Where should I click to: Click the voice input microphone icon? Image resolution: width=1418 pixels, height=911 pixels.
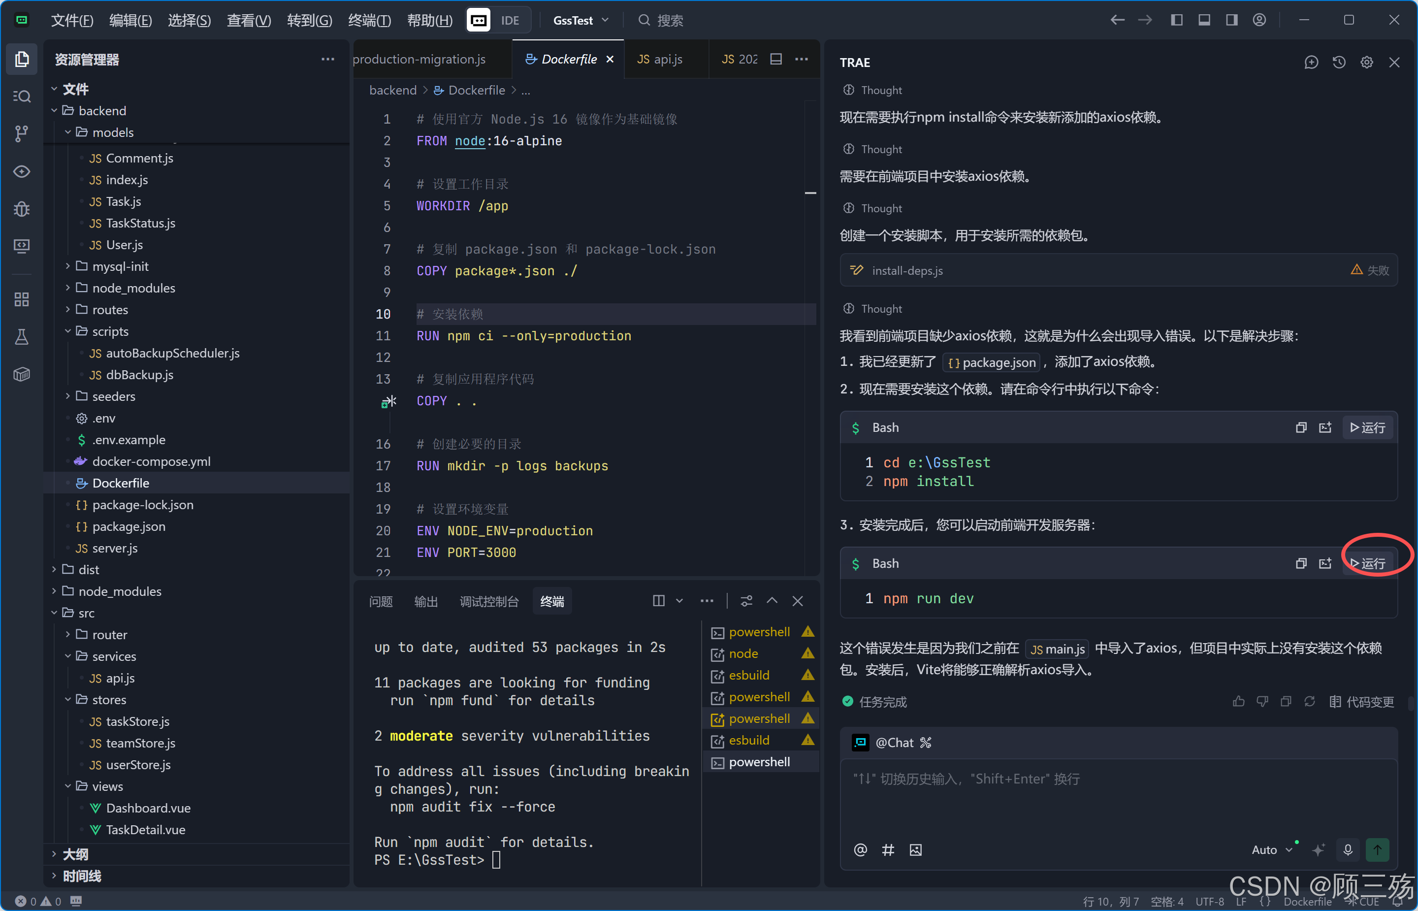coord(1348,849)
